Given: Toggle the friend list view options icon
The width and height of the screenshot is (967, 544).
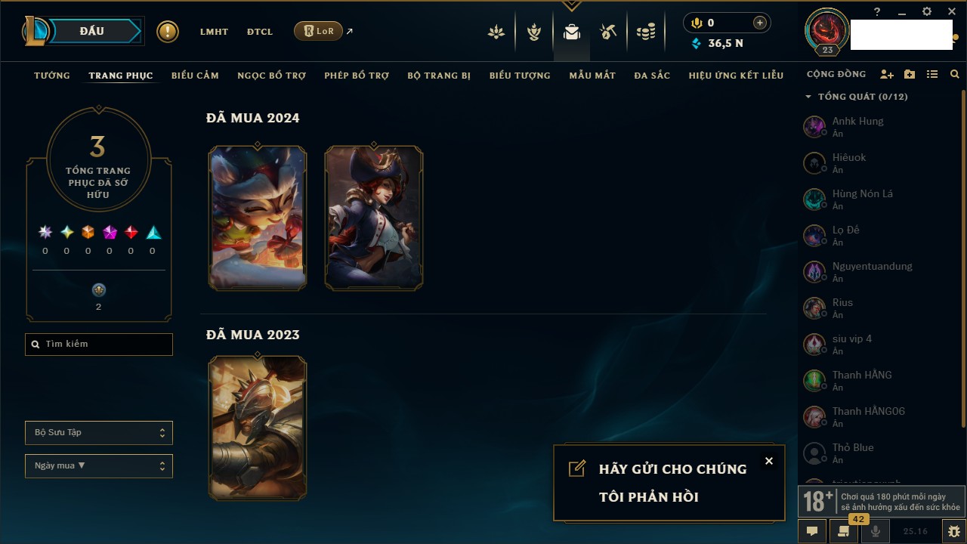Looking at the screenshot, I should coord(932,74).
